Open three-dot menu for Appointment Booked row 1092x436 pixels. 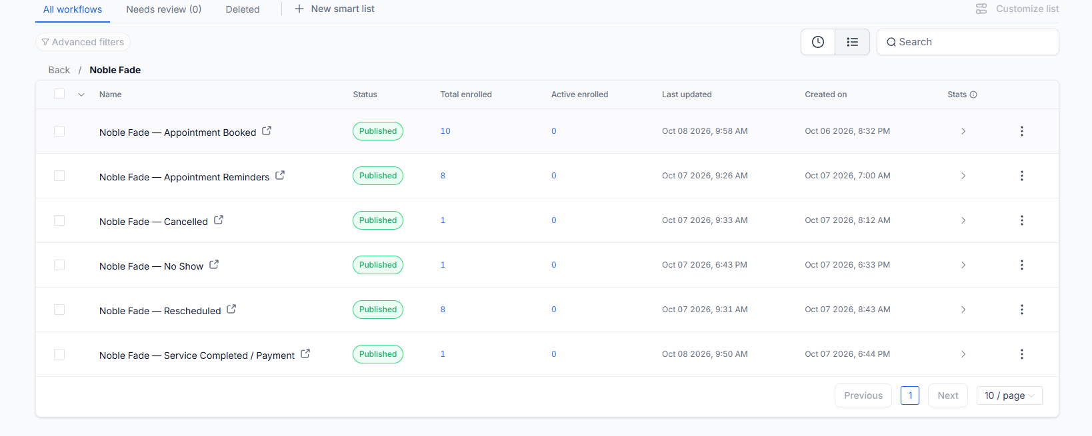pyautogui.click(x=1021, y=131)
